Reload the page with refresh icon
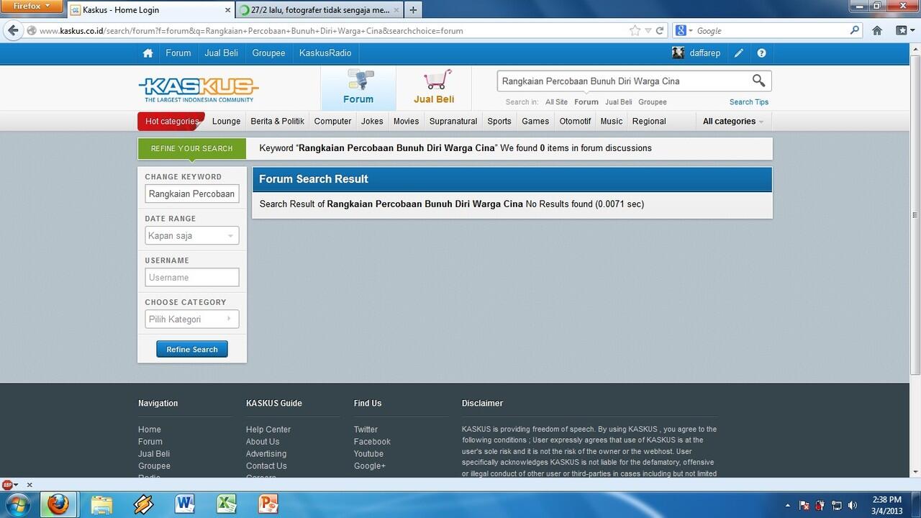The image size is (921, 518). click(660, 30)
